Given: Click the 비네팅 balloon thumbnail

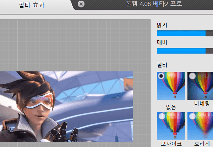Looking at the screenshot, I should (200, 86).
